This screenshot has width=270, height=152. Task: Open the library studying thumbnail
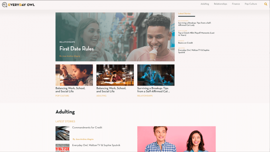click(115, 75)
